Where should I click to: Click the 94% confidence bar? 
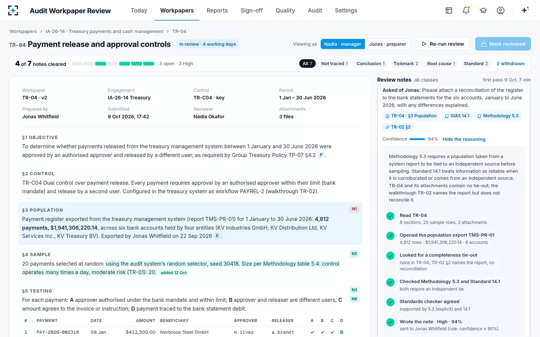point(417,139)
